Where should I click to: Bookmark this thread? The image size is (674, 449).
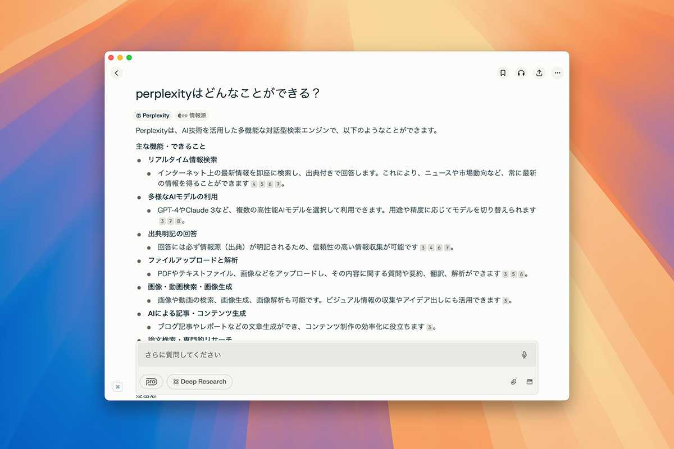point(503,73)
